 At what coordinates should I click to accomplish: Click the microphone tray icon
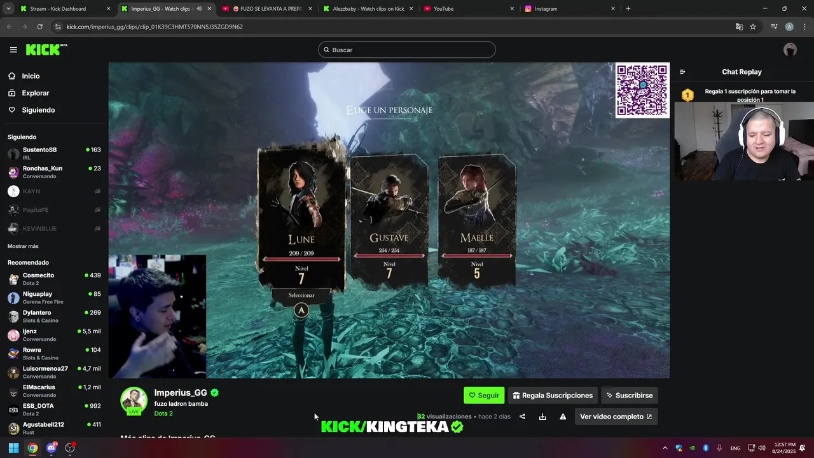pos(719,448)
